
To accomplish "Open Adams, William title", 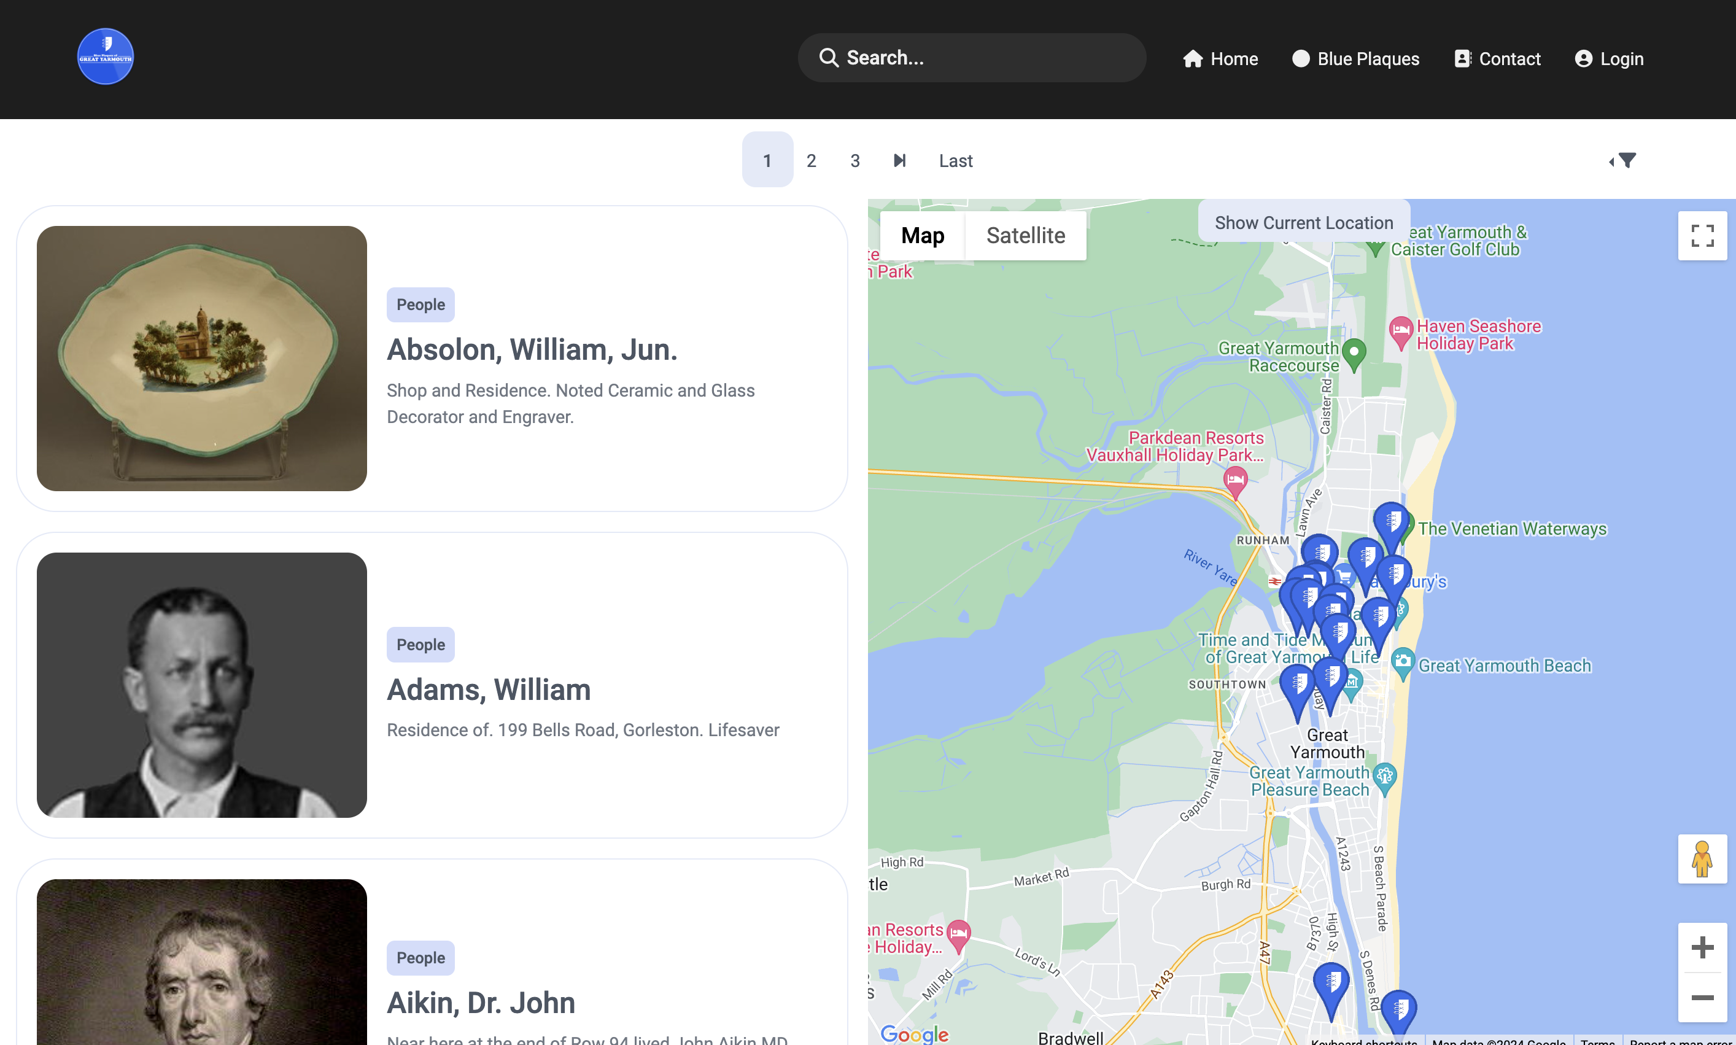I will pos(489,690).
